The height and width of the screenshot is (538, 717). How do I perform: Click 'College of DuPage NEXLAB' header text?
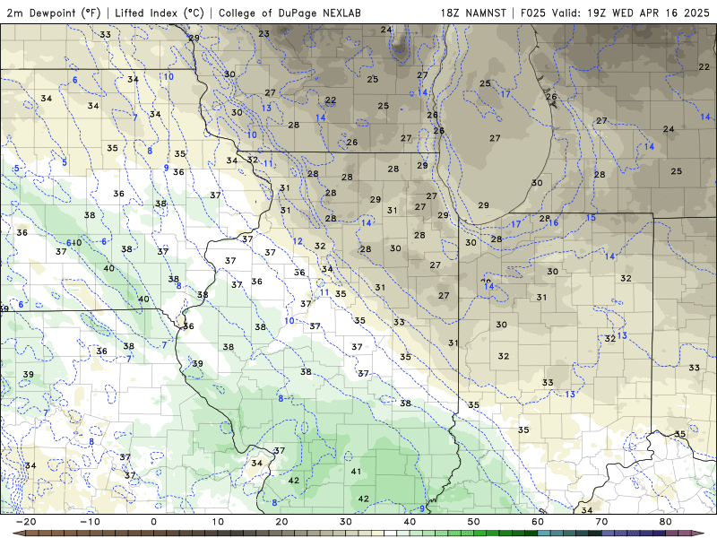point(289,13)
